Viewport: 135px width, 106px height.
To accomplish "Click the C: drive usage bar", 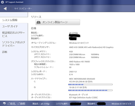I will (x=90, y=84).
